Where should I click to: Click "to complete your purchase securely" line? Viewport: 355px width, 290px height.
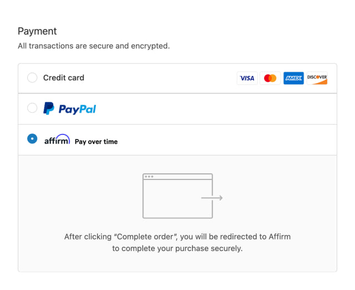coord(177,248)
